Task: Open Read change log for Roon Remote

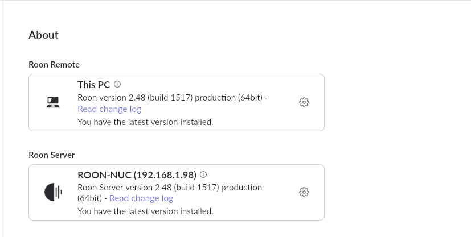Action: point(109,109)
